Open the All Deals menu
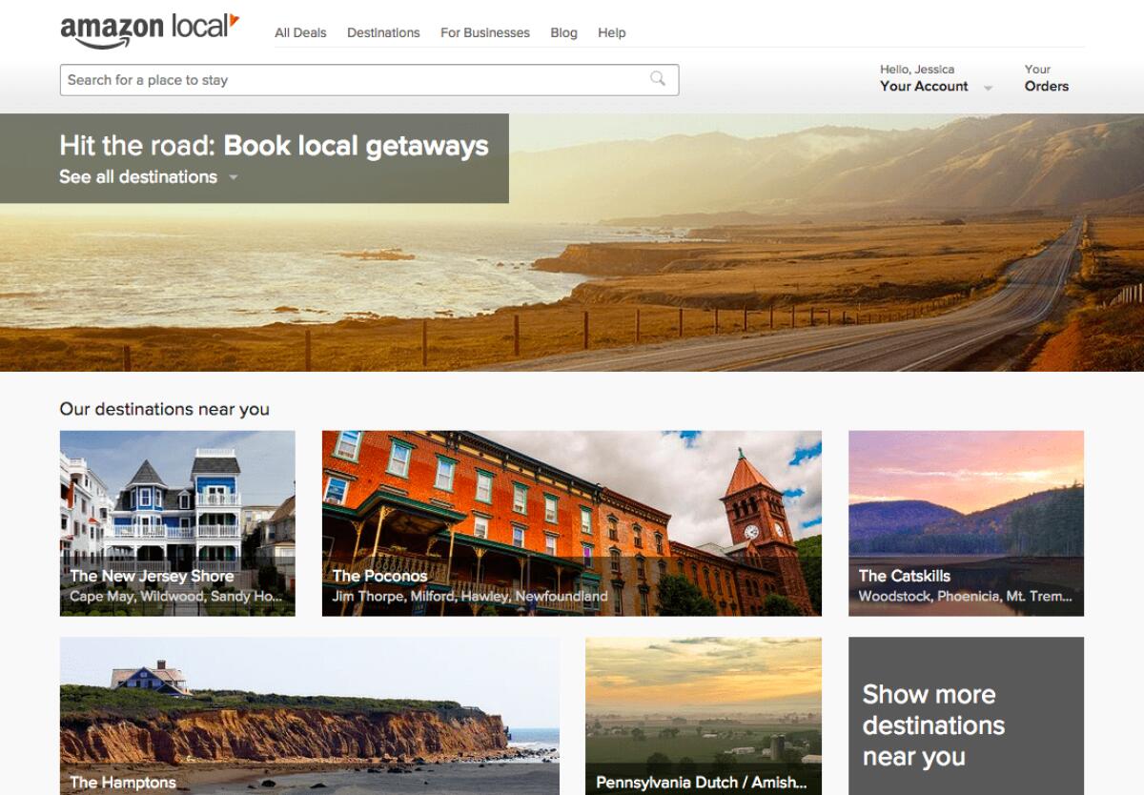 300,32
